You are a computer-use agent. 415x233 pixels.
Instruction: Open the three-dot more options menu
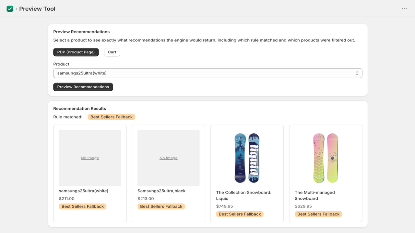(404, 9)
